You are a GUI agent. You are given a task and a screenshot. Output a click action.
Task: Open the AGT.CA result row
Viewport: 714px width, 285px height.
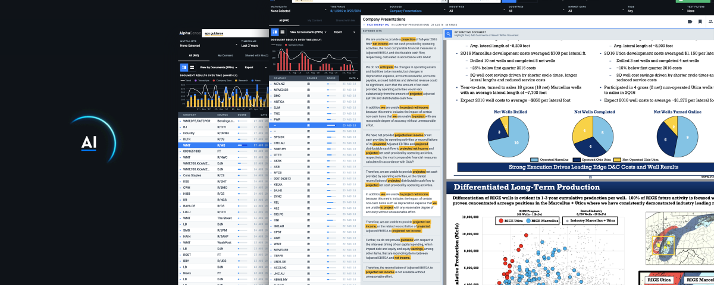(x=315, y=102)
